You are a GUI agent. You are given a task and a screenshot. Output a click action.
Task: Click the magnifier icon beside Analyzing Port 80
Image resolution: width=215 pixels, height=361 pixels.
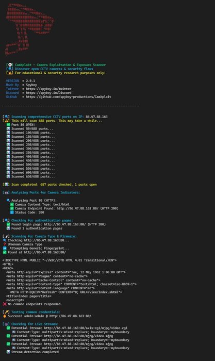point(8,200)
